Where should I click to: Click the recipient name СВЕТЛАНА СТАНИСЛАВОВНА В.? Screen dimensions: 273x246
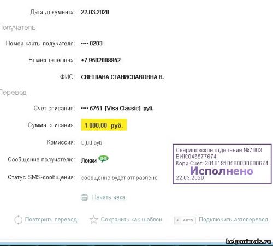tap(122, 77)
